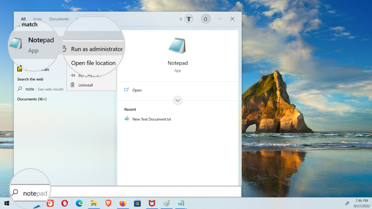Click Open in Notepad details pane
The height and width of the screenshot is (209, 372).
tap(137, 90)
